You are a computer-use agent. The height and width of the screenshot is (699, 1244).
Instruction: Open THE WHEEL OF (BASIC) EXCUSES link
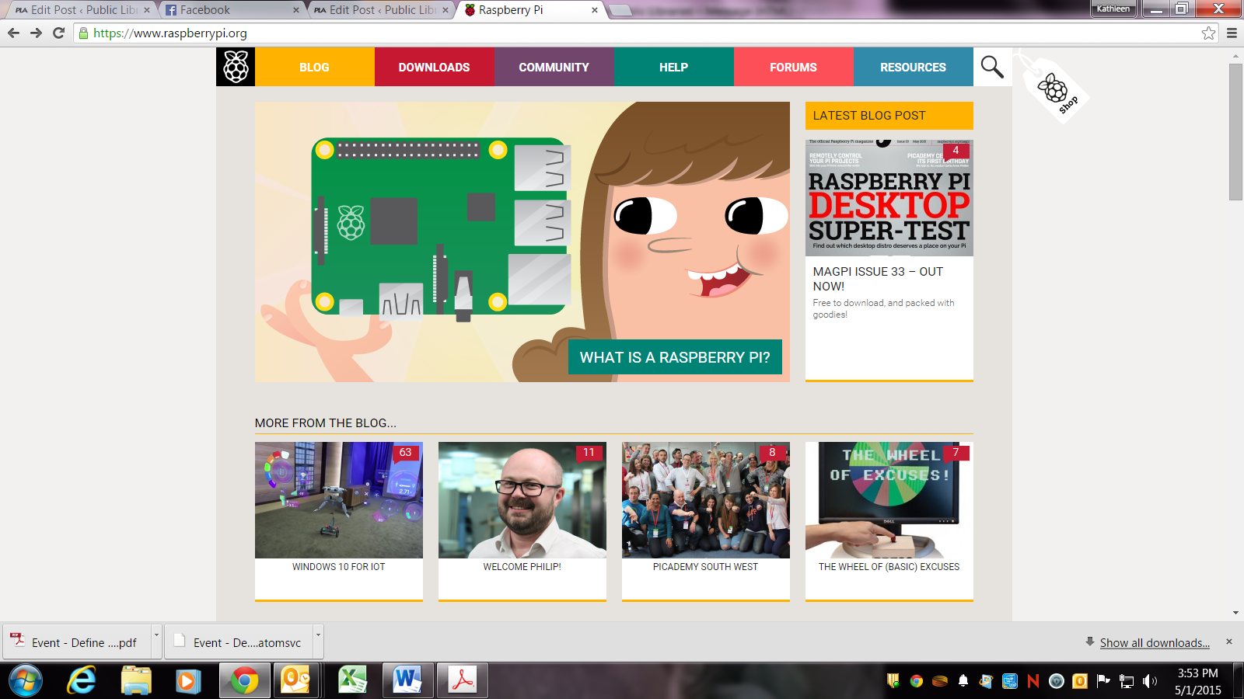[x=889, y=567]
